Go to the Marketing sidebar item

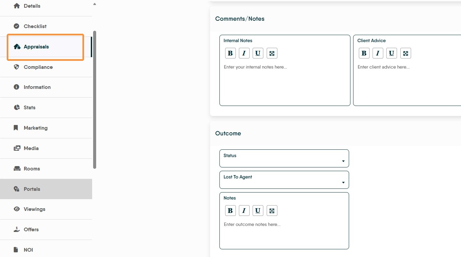pos(36,128)
